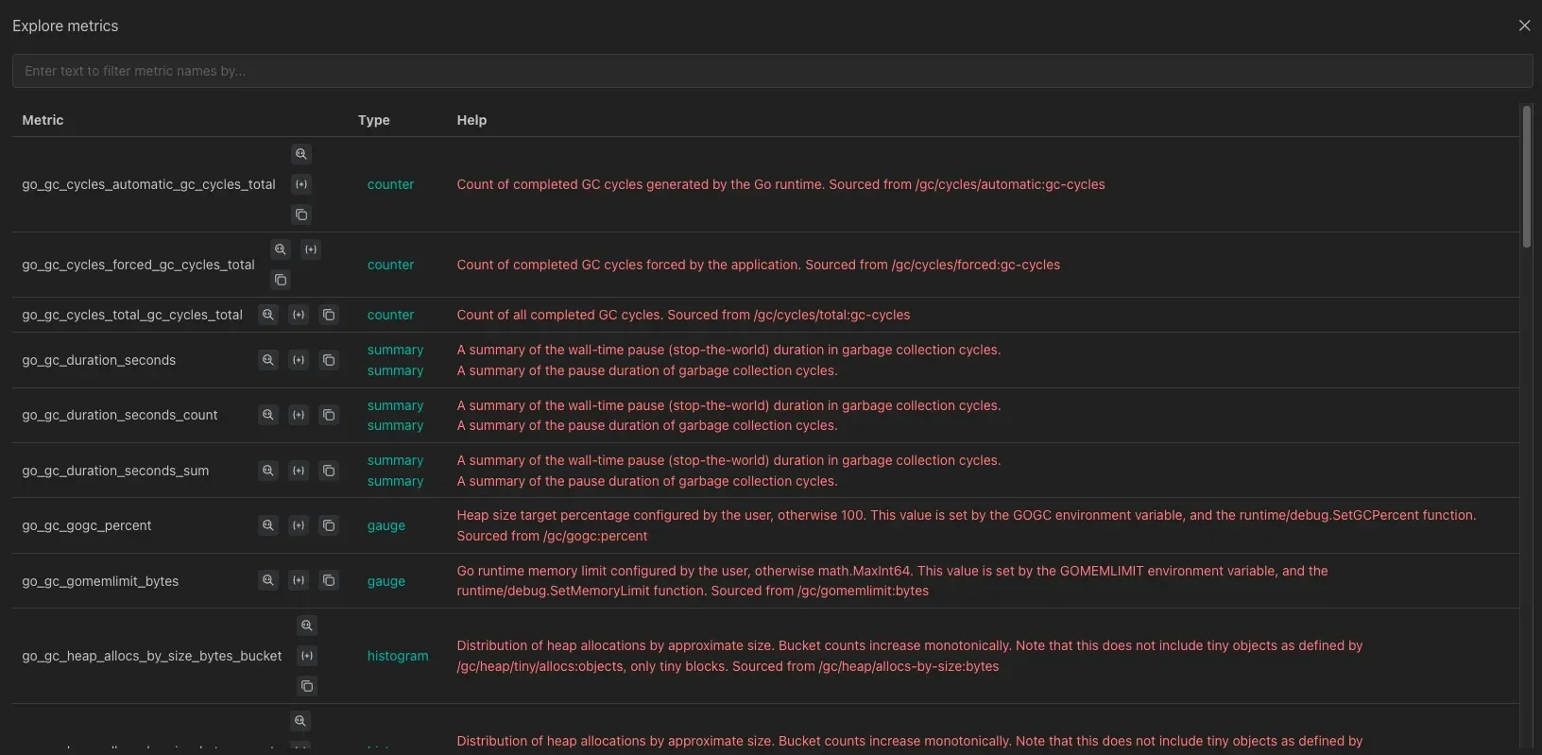Click magnifier icon for go_gc_heap_allocs_by_size_bytes_bucket
Screen dimensions: 1542x755
307,626
